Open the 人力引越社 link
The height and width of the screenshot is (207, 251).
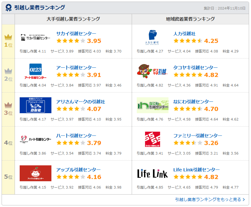tap(184, 34)
